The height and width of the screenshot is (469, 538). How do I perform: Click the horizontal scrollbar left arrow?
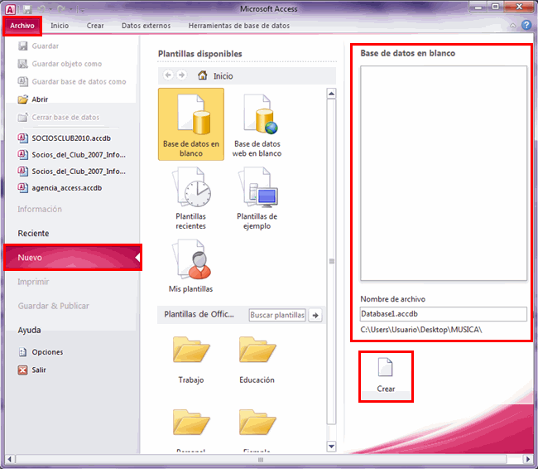[10, 459]
